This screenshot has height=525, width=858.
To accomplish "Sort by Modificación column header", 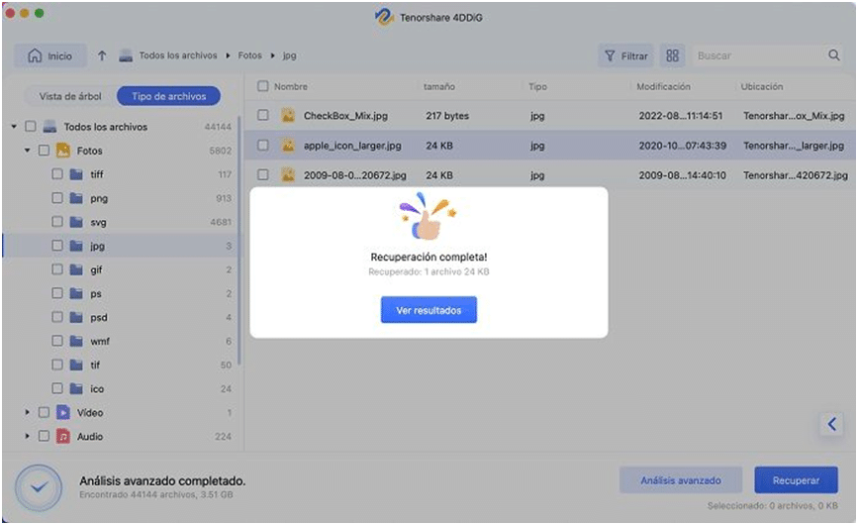I will 663,86.
